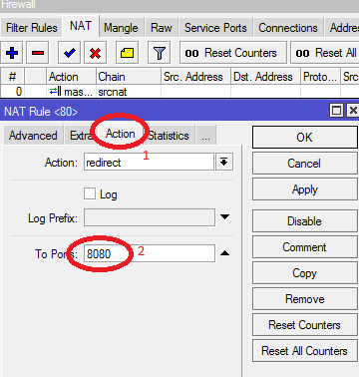Click the Cancel button
This screenshot has width=359, height=377.
click(x=305, y=164)
